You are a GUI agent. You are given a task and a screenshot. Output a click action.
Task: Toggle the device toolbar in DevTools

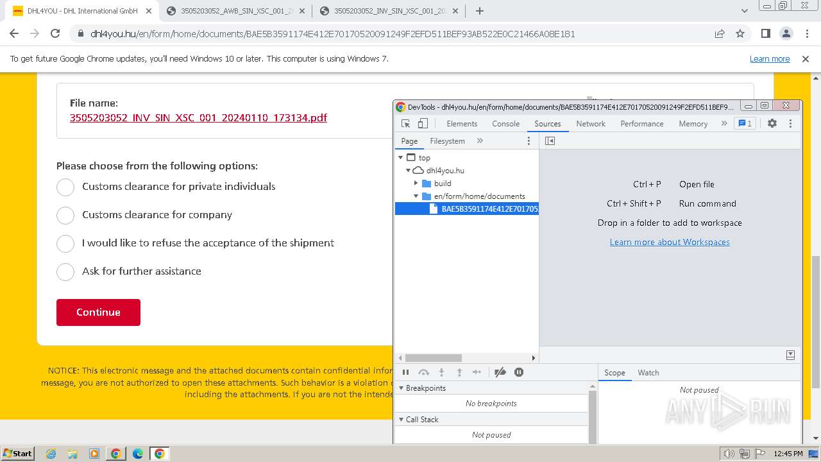[x=423, y=124]
